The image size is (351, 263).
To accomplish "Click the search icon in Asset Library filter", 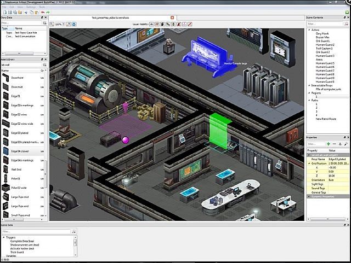I will pyautogui.click(x=46, y=65).
